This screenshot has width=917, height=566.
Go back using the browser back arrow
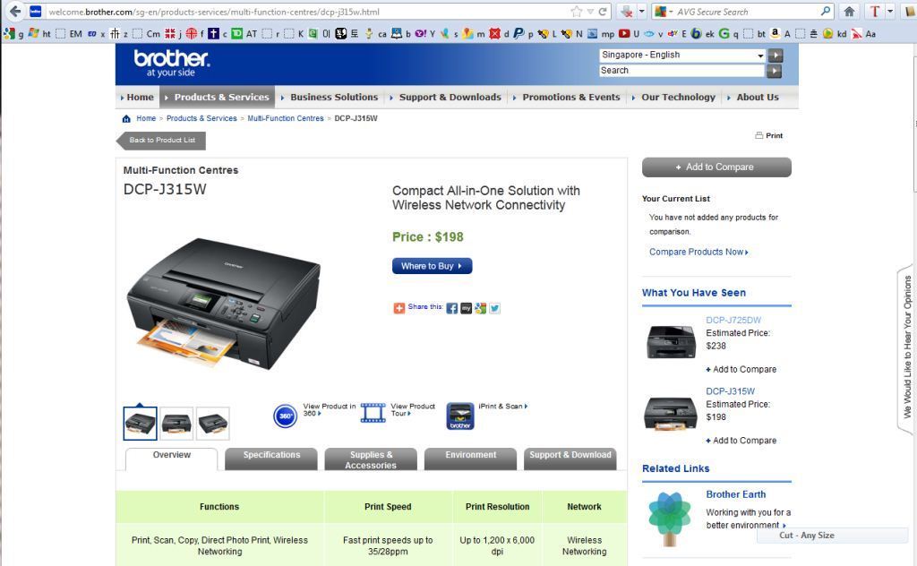click(x=15, y=11)
